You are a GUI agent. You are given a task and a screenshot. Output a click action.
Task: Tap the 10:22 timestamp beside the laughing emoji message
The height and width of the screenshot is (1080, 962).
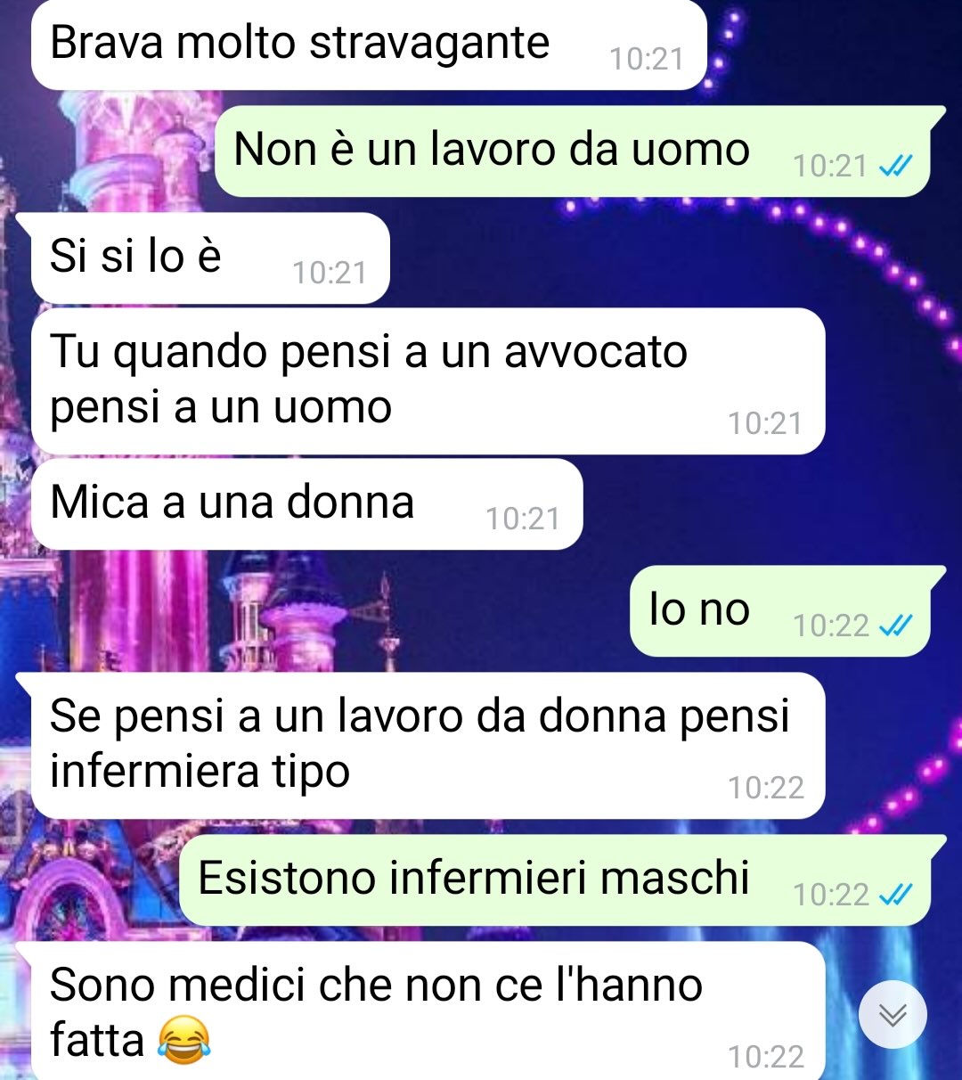pos(766,1057)
